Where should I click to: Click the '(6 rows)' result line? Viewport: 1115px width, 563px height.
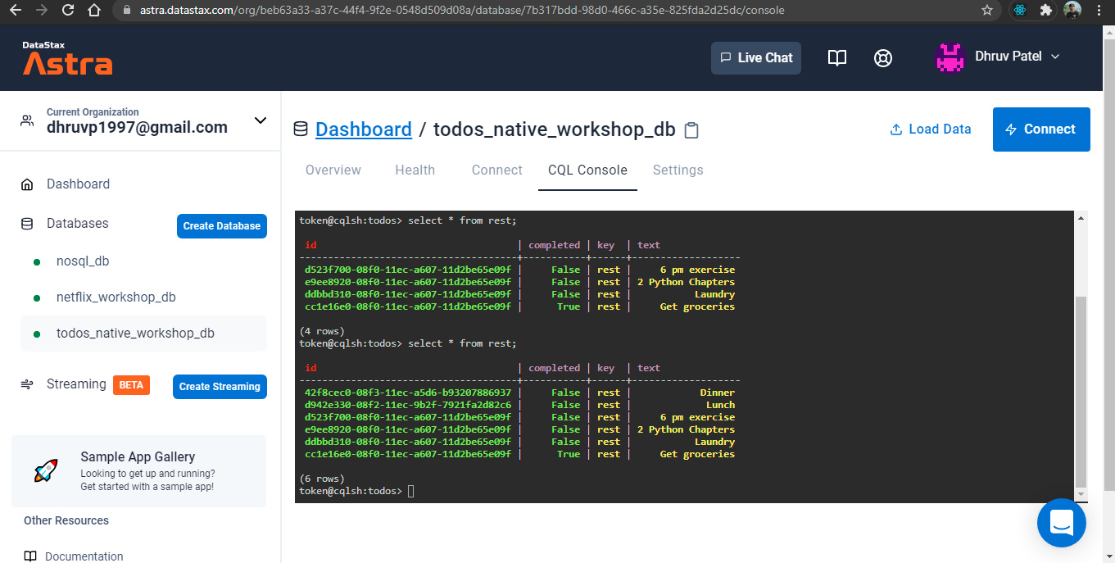point(322,479)
